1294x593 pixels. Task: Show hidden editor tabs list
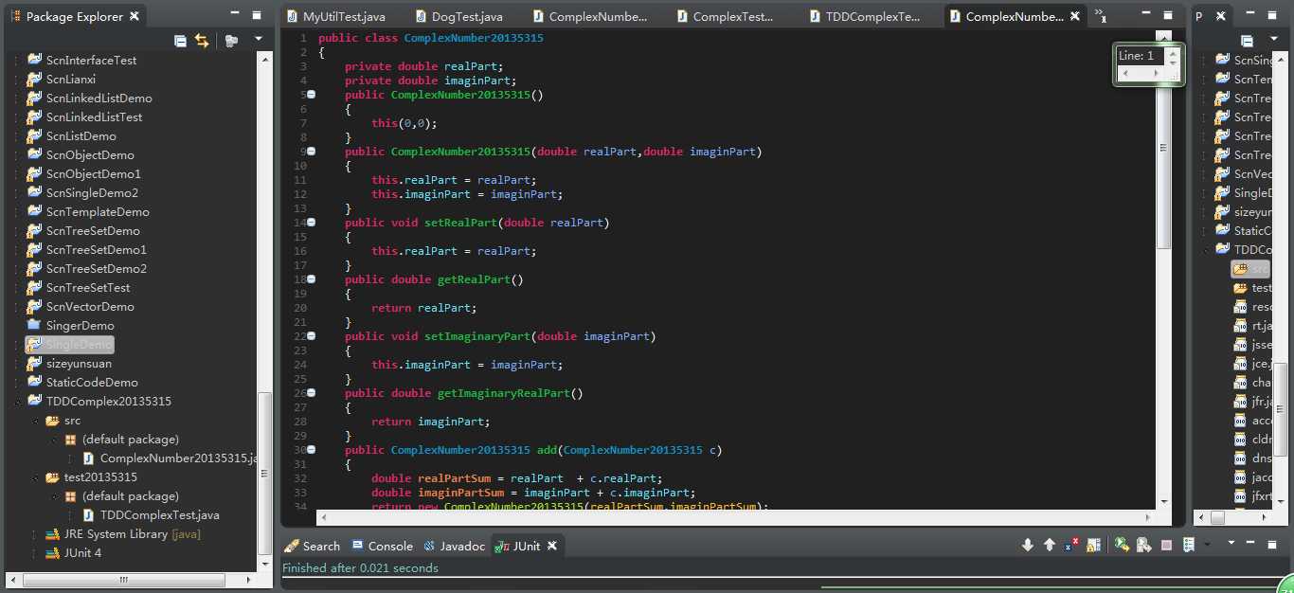(x=1102, y=14)
